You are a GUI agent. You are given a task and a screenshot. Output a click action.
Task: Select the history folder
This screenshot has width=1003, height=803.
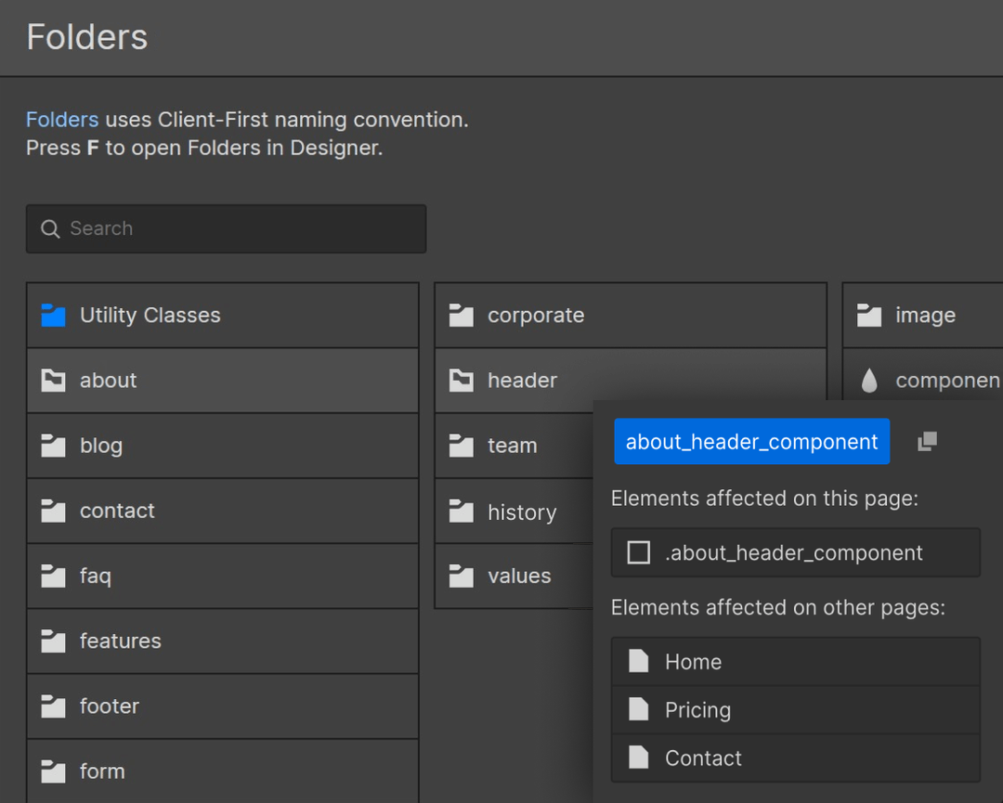coord(522,512)
